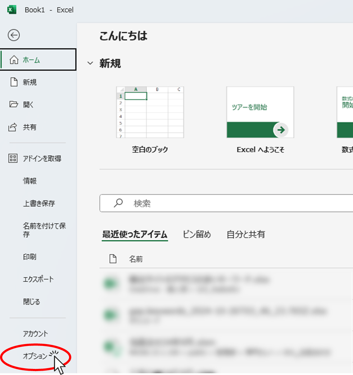Select 上書き保存 in the sidebar
The height and width of the screenshot is (375, 353).
pos(39,203)
